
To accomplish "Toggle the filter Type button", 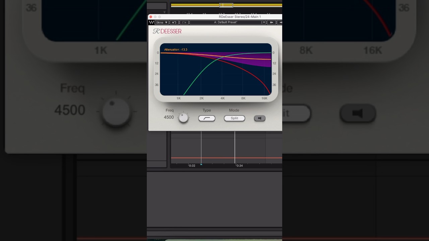I will pos(207,118).
